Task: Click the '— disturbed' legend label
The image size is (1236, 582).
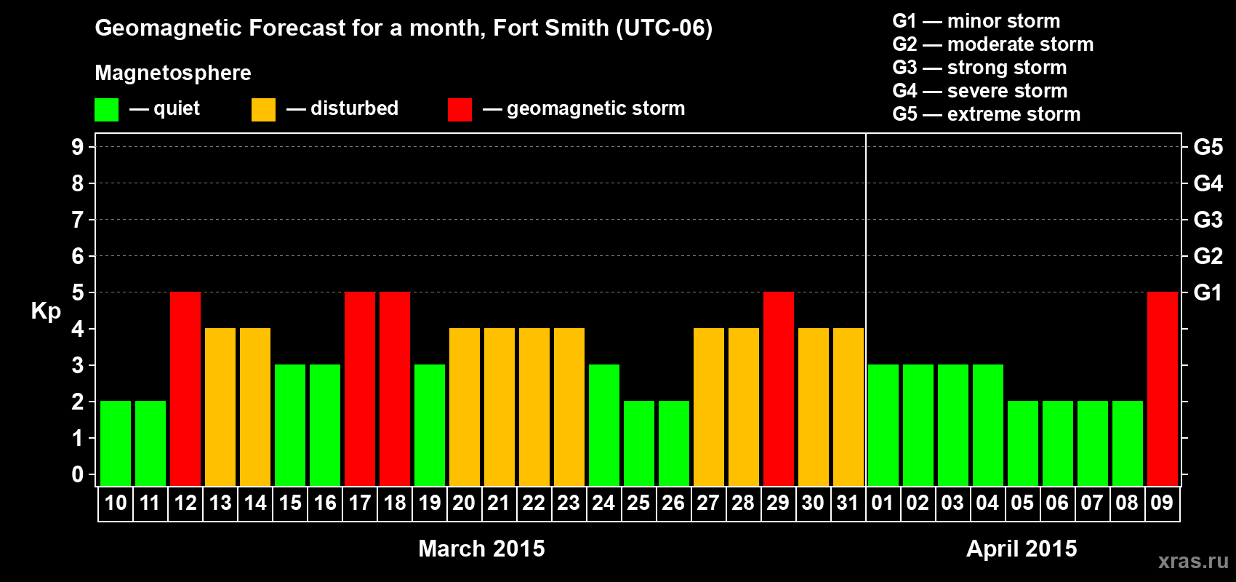Action: point(342,108)
